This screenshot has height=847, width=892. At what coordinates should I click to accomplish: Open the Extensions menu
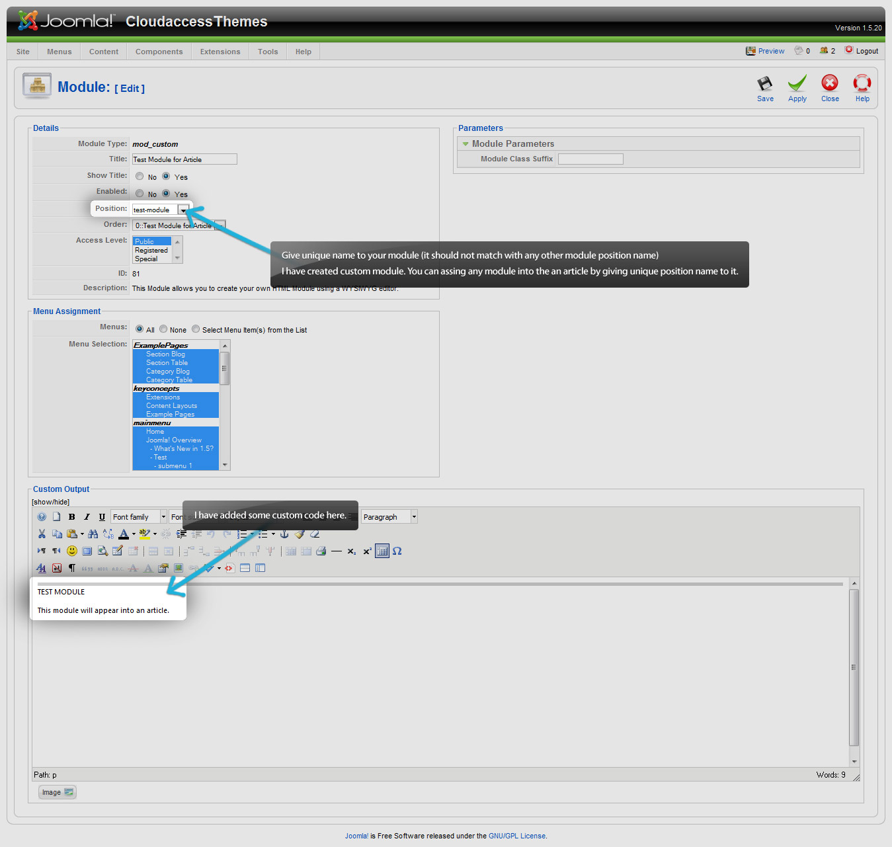[220, 52]
